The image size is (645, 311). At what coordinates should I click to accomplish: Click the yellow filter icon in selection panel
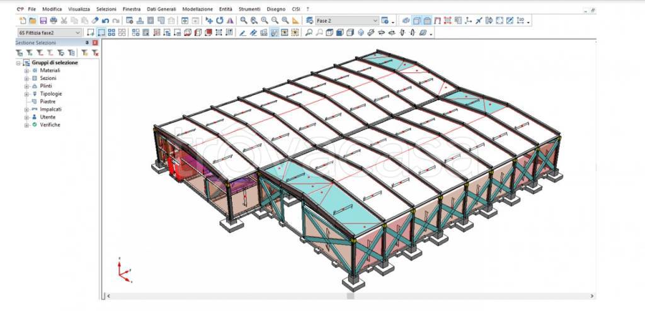(x=84, y=53)
